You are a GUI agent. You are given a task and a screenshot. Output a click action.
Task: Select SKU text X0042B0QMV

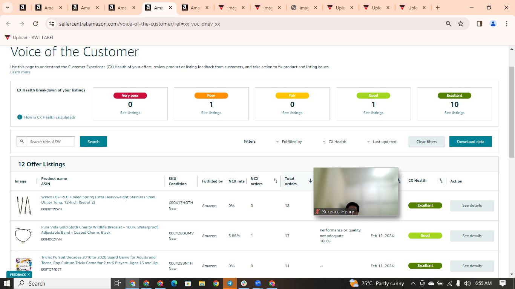pyautogui.click(x=181, y=233)
